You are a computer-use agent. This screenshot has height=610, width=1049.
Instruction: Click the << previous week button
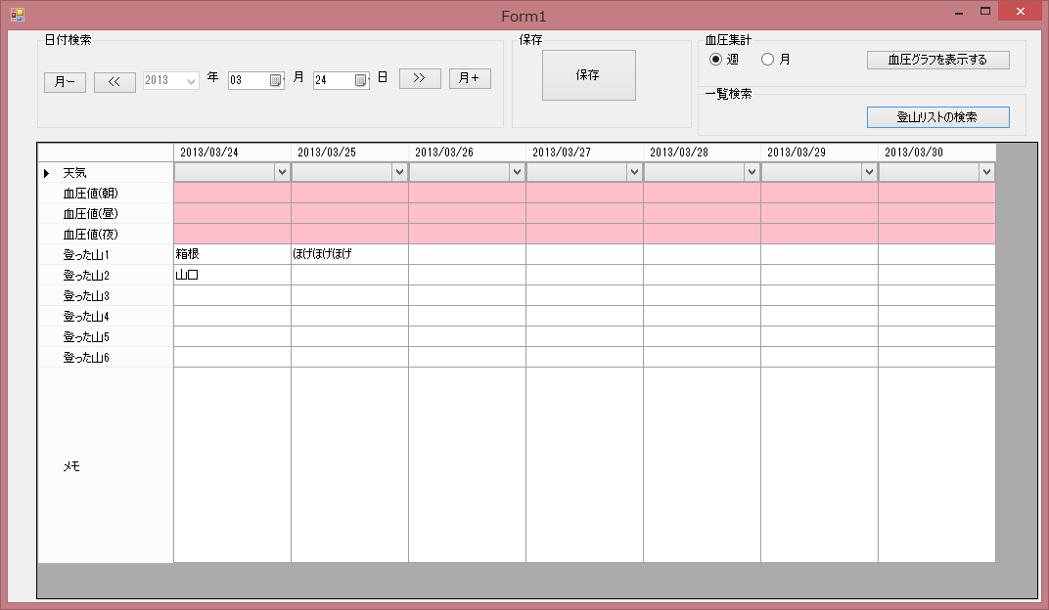tap(114, 81)
